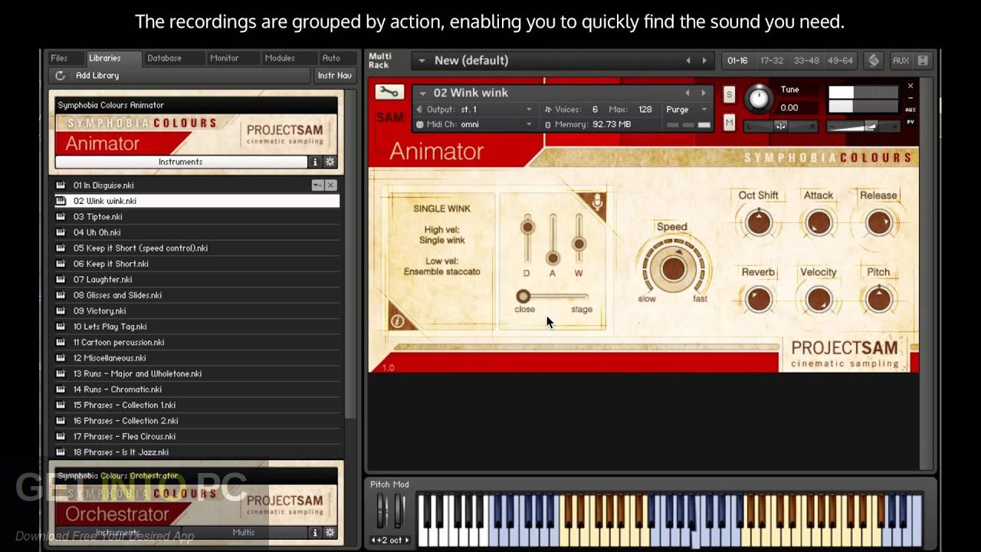
Task: Select rack page 17-32
Action: pyautogui.click(x=771, y=61)
